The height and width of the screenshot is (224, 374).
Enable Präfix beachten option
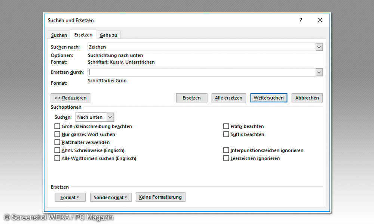226,127
